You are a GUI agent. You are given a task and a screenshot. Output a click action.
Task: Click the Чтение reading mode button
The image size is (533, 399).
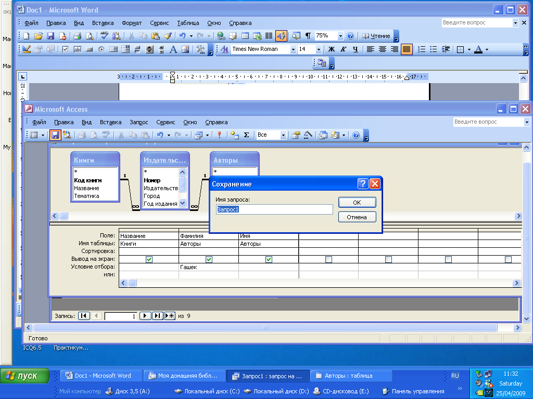pyautogui.click(x=376, y=36)
